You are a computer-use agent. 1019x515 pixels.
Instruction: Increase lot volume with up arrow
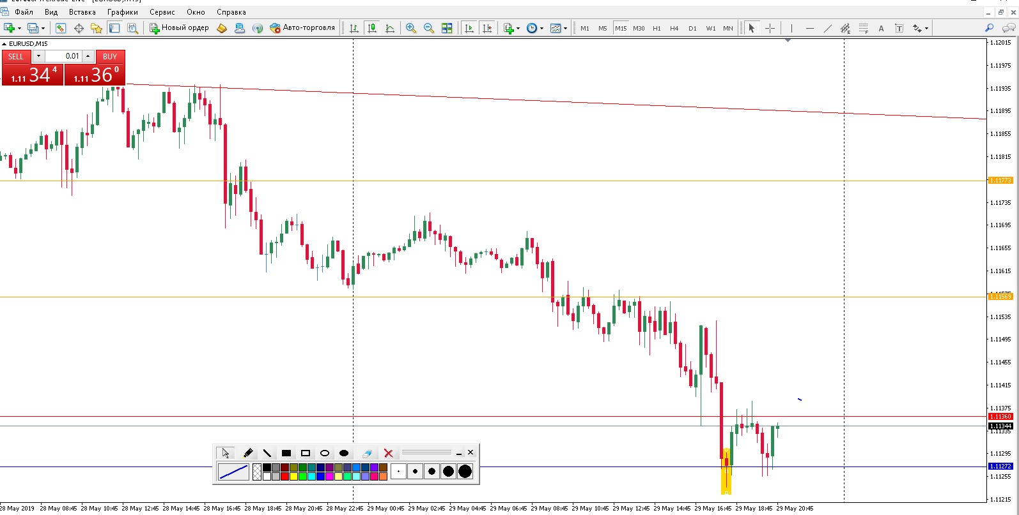click(x=88, y=56)
